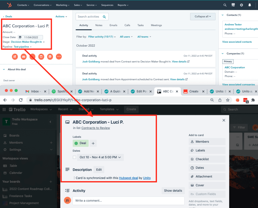This screenshot has height=208, width=258.
Task: Open the Table workspace view in Trello
Action: coord(13,166)
